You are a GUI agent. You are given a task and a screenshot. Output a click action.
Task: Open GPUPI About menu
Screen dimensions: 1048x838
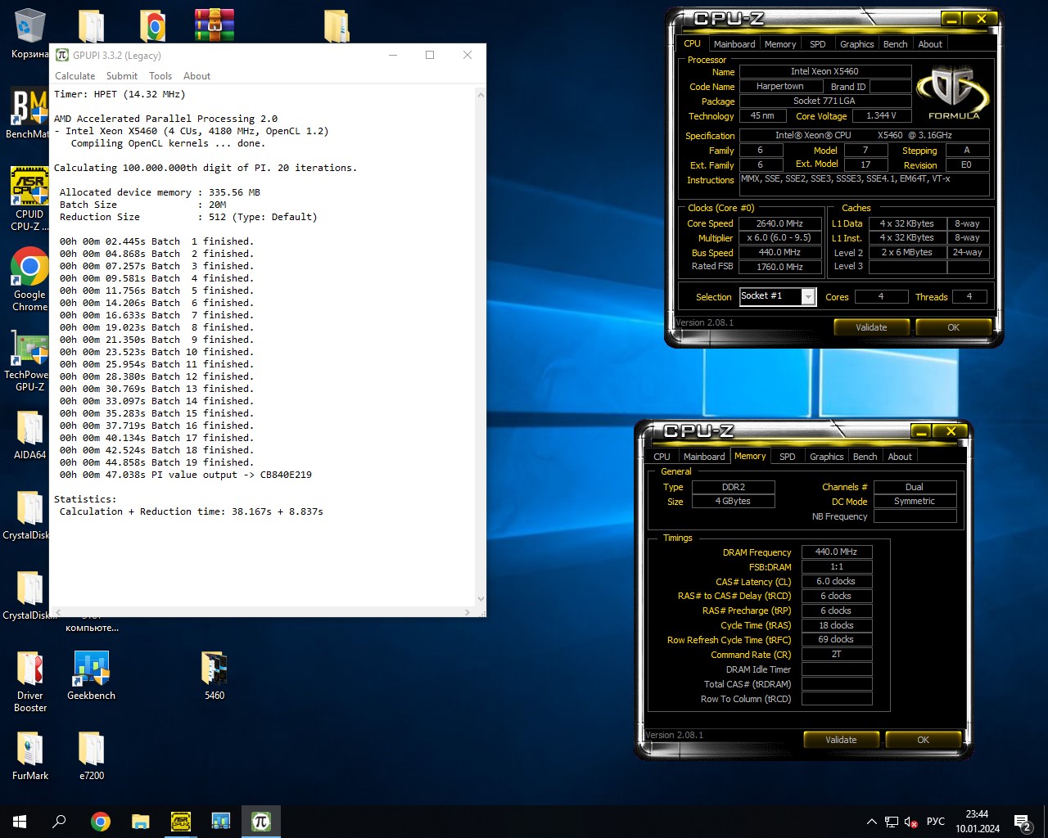pyautogui.click(x=196, y=76)
